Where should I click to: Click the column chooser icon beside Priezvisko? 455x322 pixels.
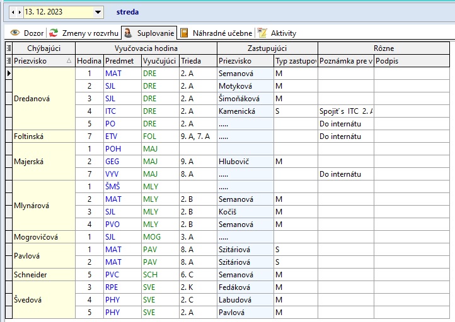(x=8, y=61)
